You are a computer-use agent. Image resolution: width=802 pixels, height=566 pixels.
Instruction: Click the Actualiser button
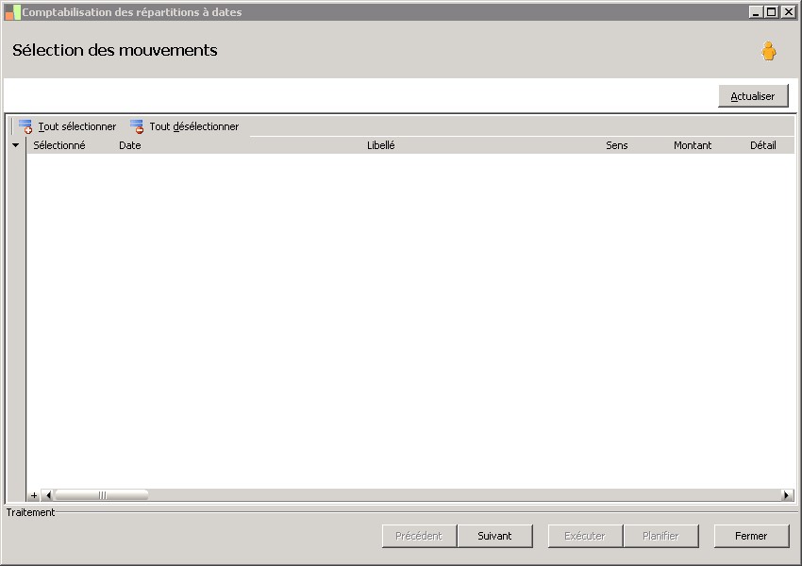(753, 96)
